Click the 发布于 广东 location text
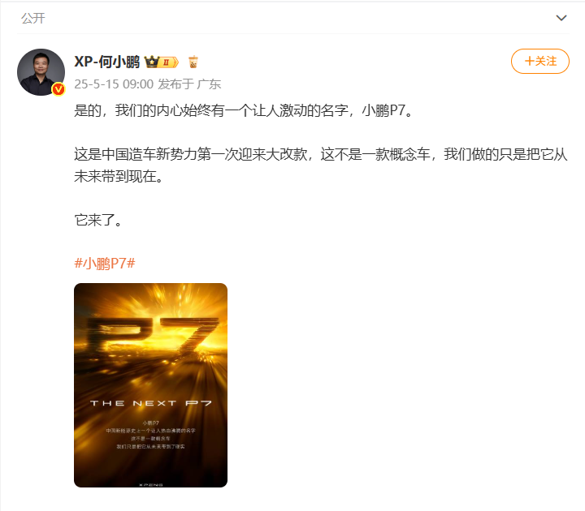 click(x=189, y=84)
